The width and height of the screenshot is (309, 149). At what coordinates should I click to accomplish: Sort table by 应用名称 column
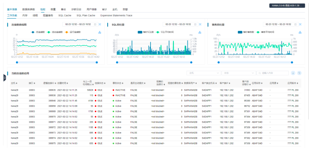pyautogui.click(x=262, y=83)
